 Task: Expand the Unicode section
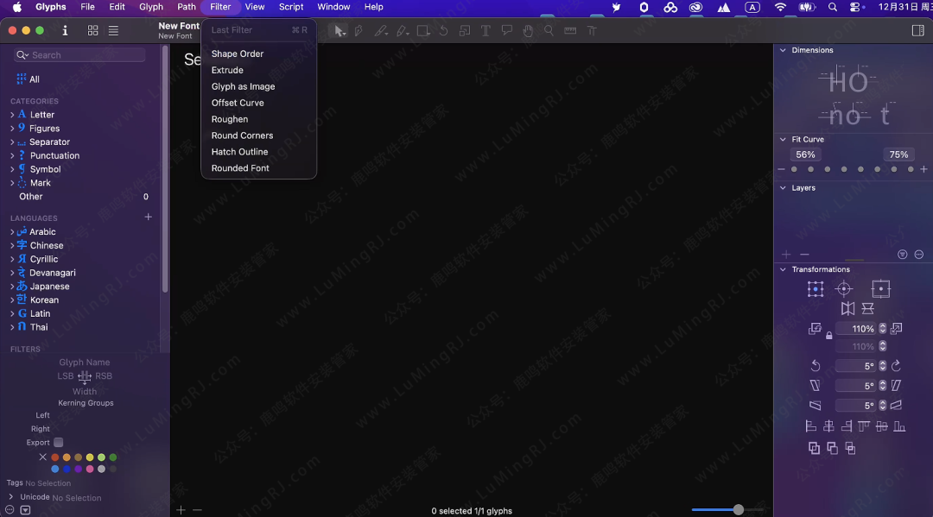(x=10, y=497)
